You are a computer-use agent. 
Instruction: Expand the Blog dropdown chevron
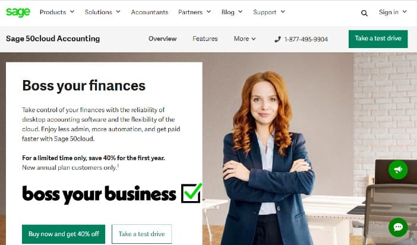[240, 12]
